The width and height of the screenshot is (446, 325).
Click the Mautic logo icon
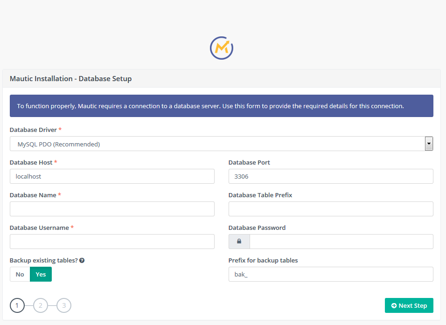click(x=222, y=48)
